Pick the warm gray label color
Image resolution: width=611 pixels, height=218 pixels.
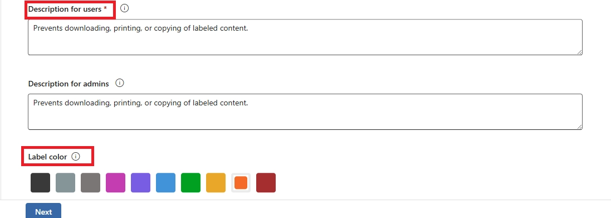pyautogui.click(x=90, y=182)
